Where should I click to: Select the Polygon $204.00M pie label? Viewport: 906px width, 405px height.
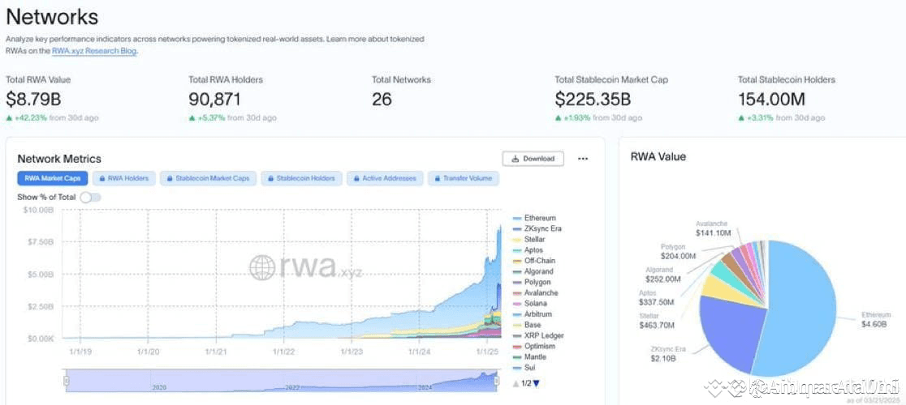click(679, 252)
